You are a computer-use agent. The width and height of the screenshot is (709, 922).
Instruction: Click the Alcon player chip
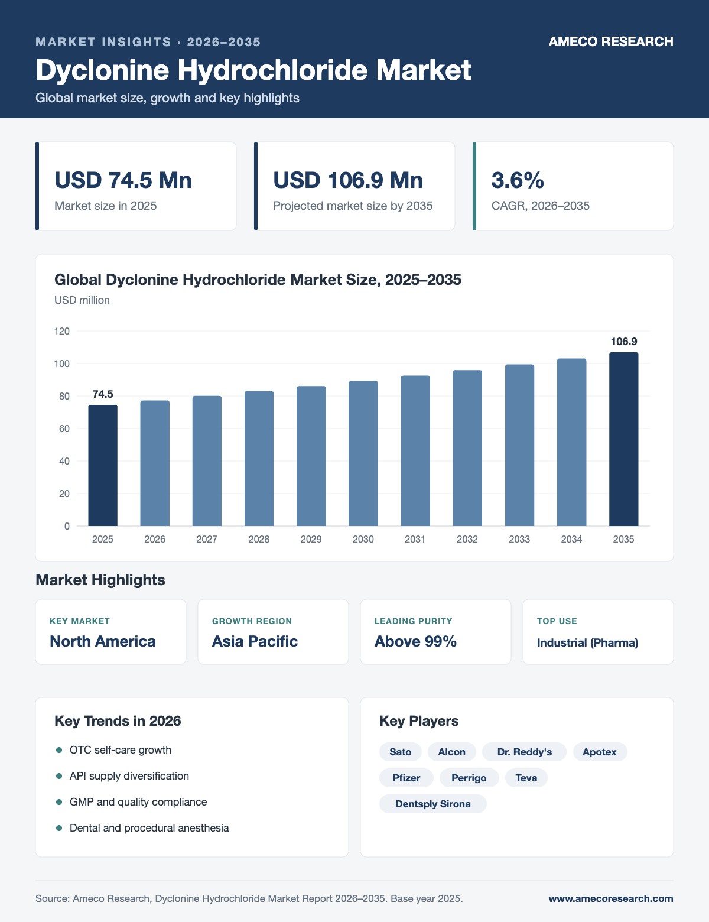[x=452, y=752]
